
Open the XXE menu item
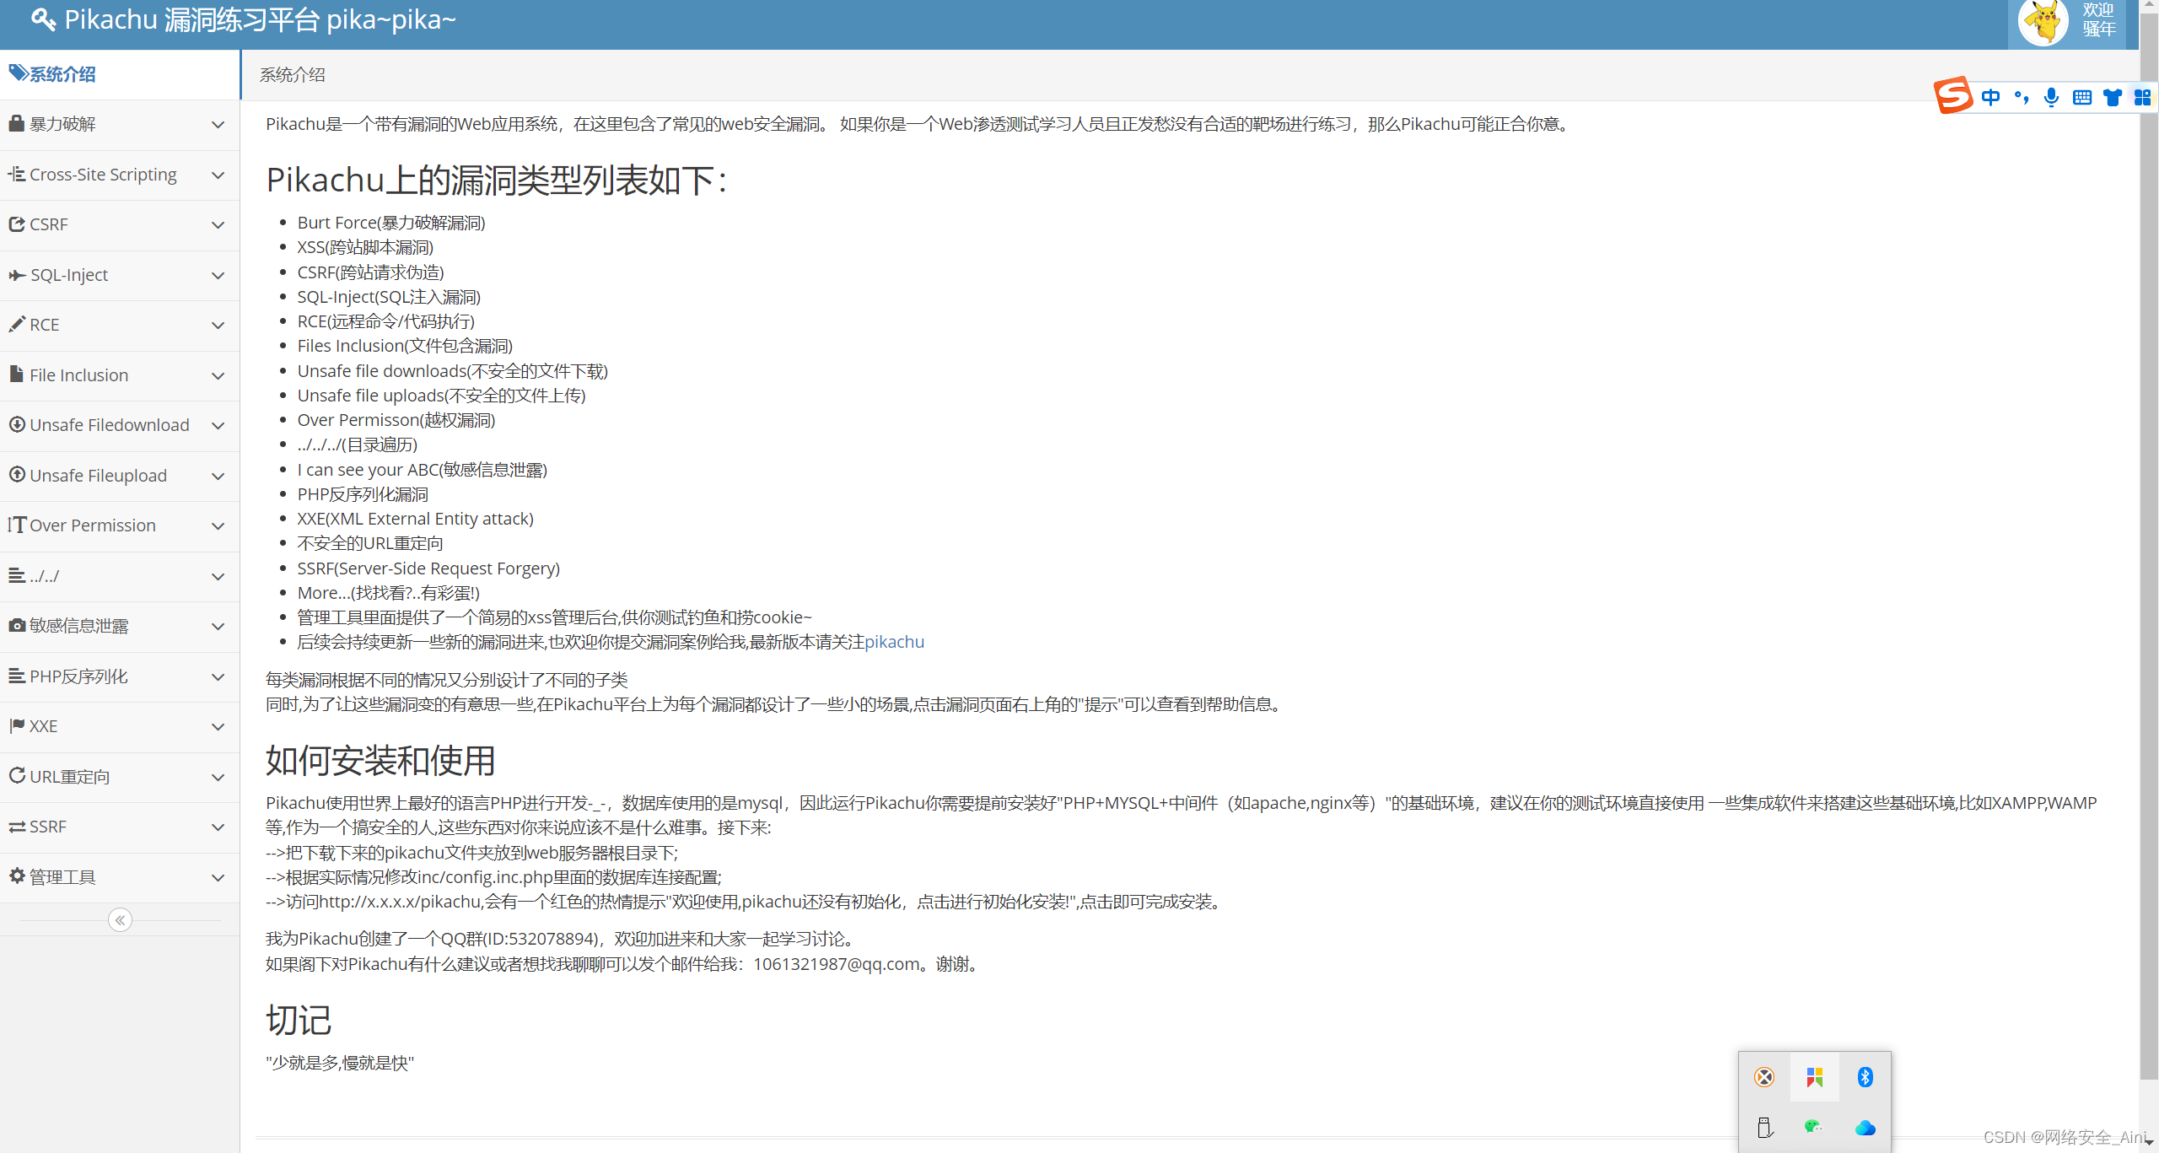coord(120,727)
